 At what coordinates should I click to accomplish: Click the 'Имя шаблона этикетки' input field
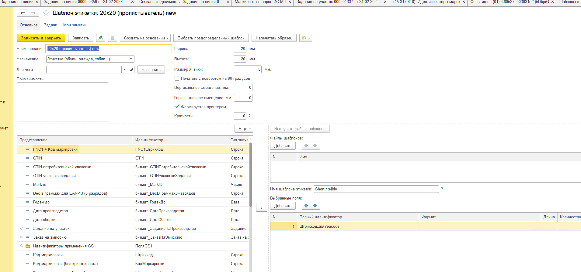(x=376, y=189)
